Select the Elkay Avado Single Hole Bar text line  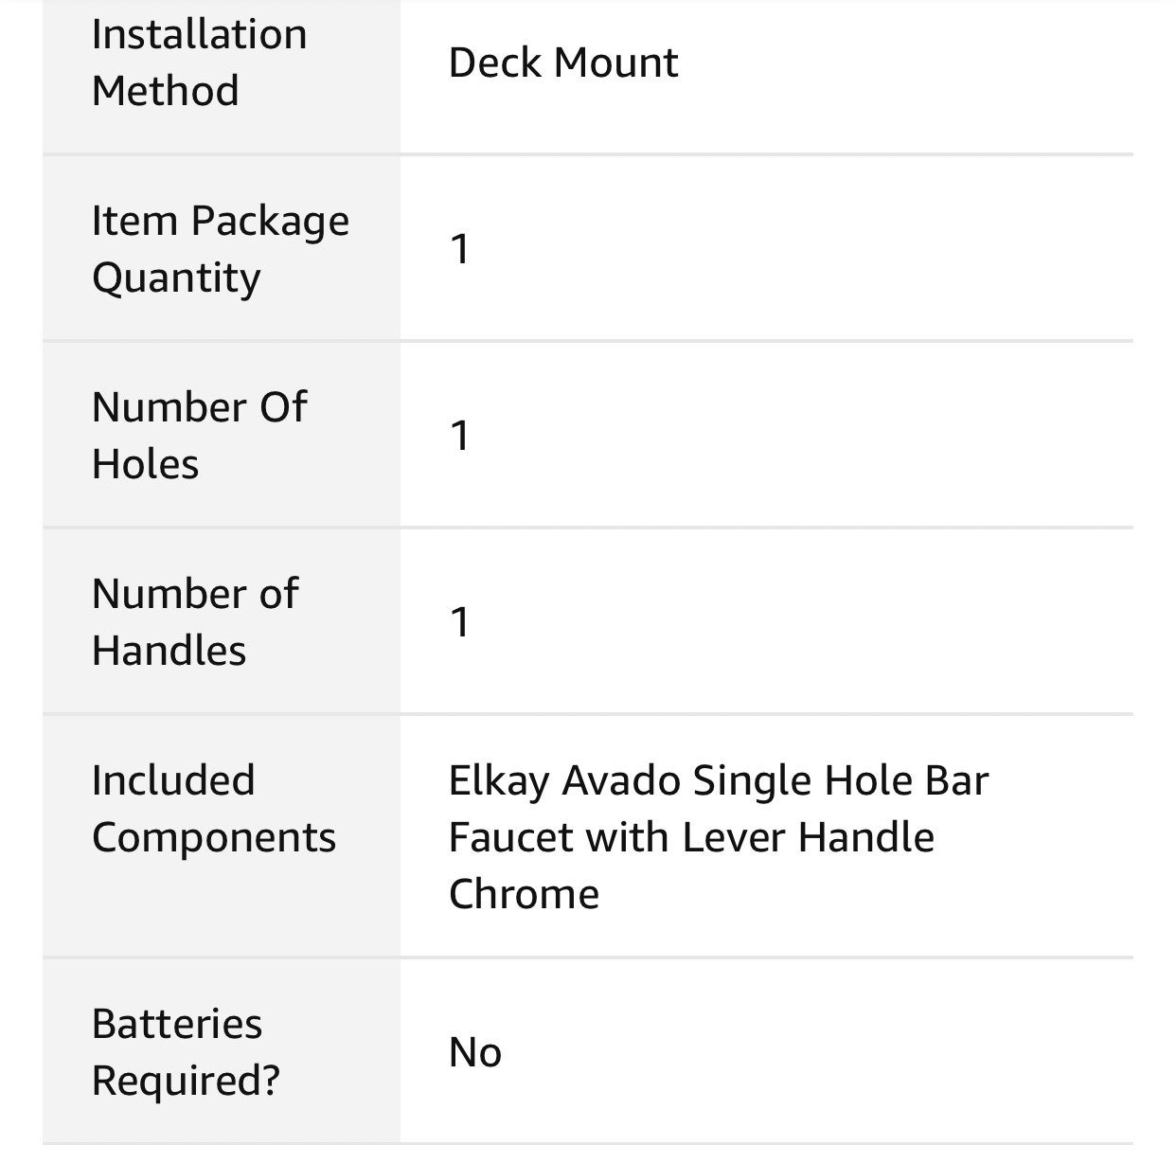pos(719,781)
